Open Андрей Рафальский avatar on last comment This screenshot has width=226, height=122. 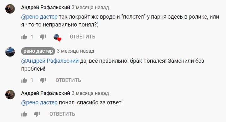[10, 95]
